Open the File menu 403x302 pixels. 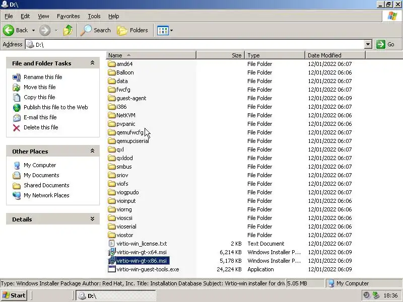pyautogui.click(x=9, y=16)
